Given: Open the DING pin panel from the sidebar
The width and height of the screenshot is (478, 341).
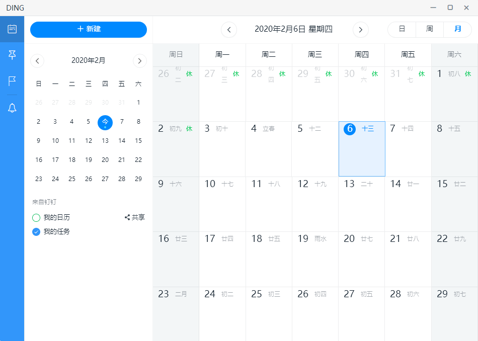Looking at the screenshot, I should (12, 55).
